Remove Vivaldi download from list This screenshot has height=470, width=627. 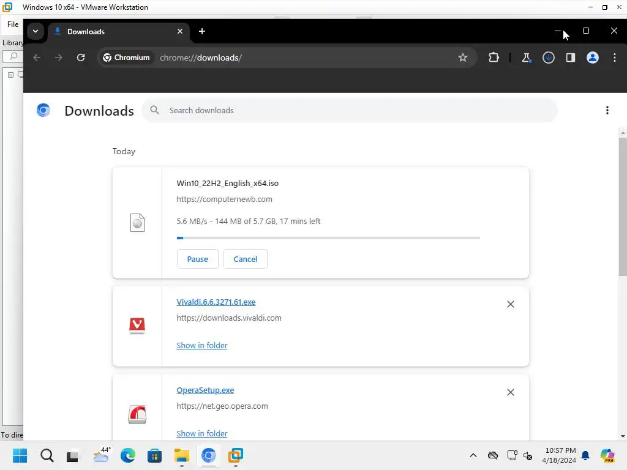(510, 304)
